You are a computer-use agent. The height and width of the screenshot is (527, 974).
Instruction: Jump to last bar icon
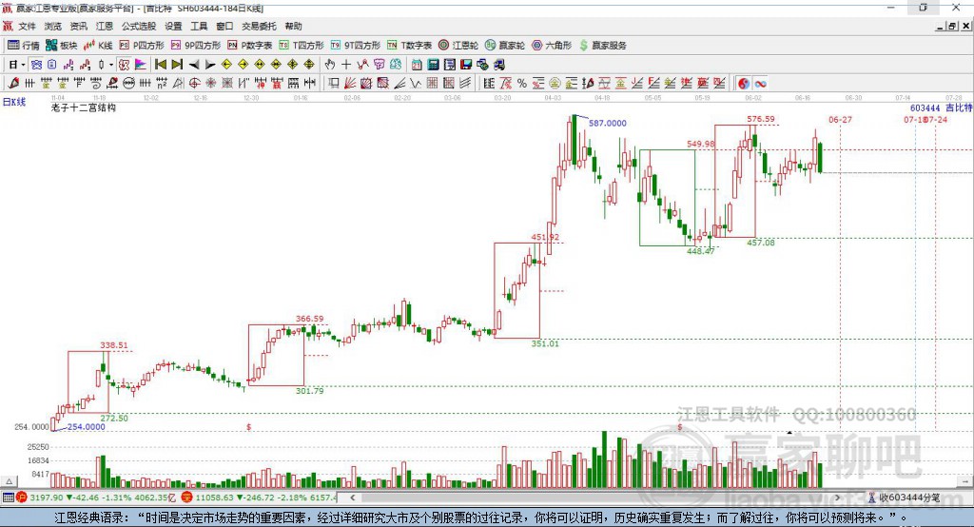point(177,65)
